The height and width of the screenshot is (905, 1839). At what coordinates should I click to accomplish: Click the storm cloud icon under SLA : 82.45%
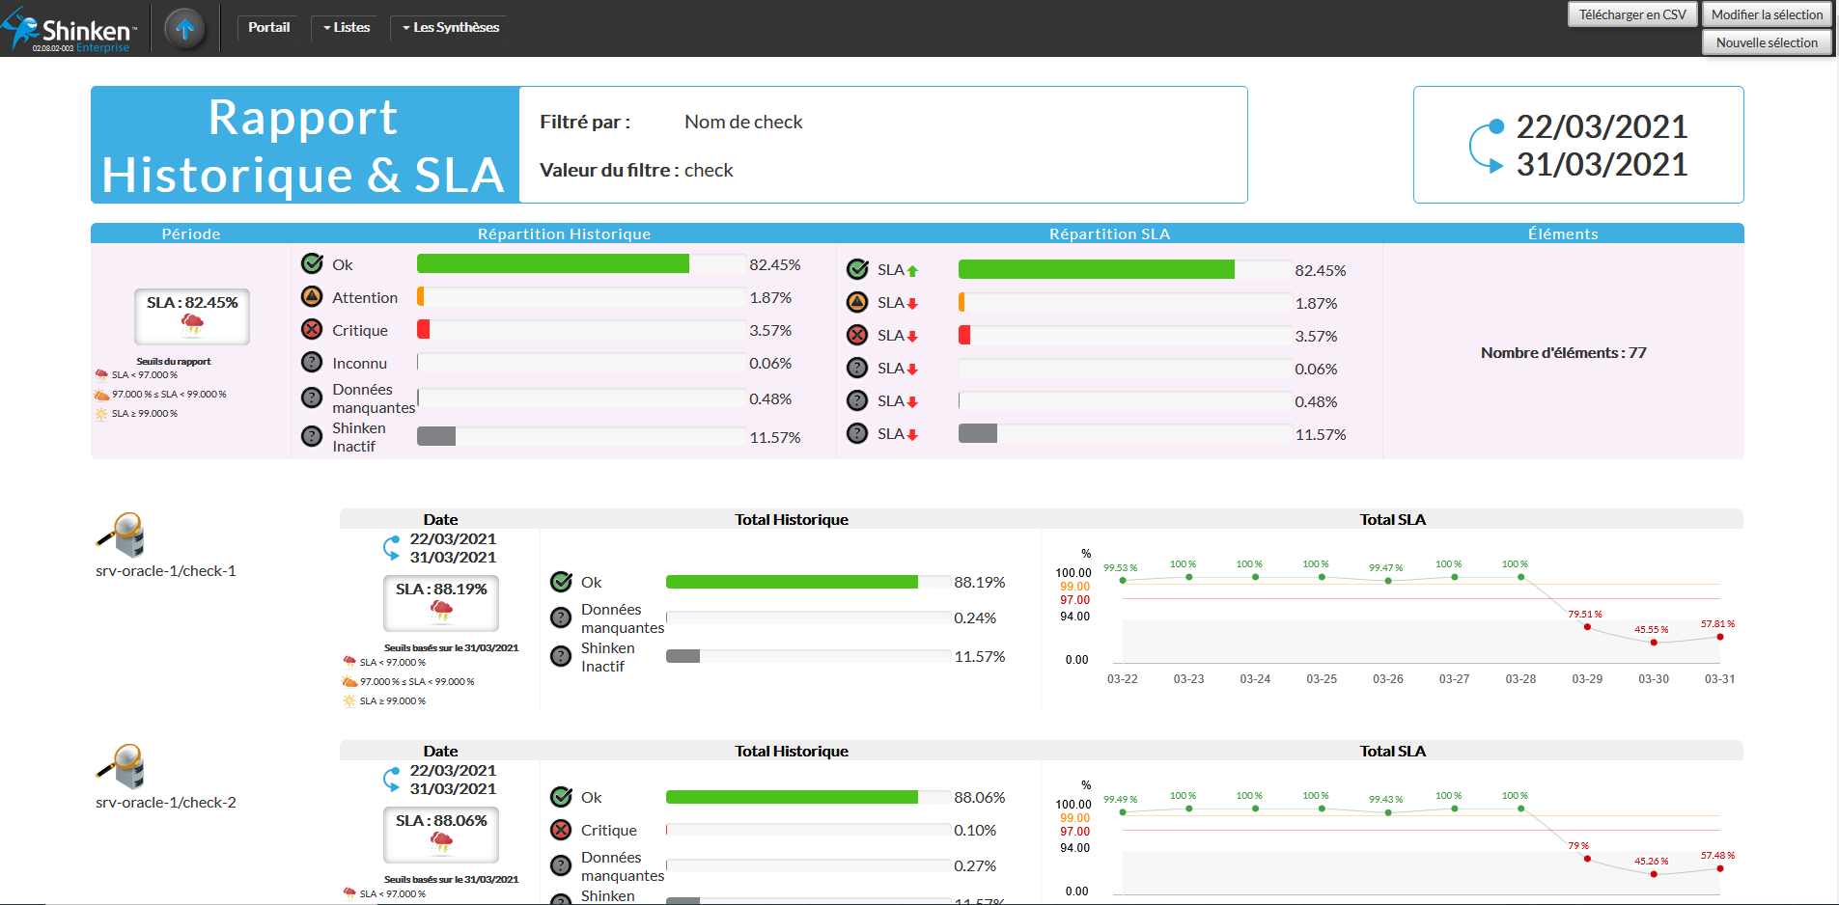tap(192, 325)
